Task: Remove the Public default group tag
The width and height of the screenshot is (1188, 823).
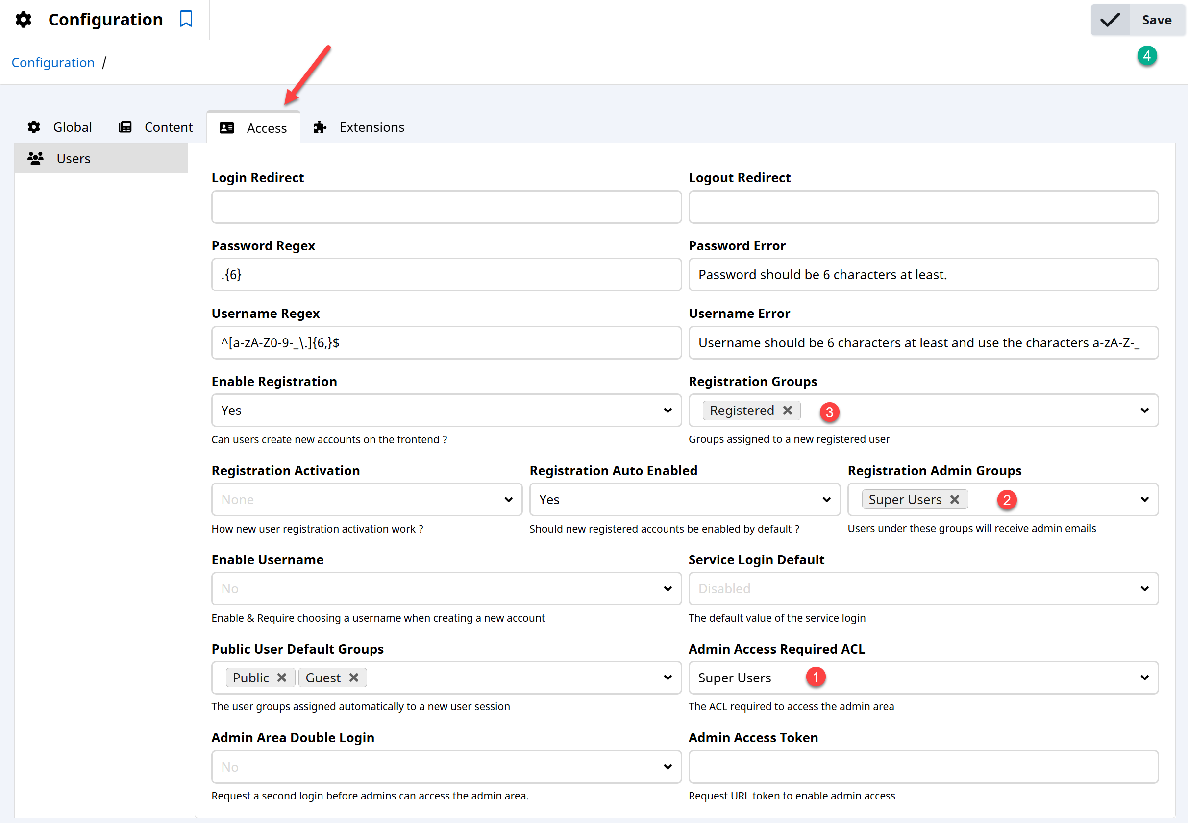Action: [282, 678]
